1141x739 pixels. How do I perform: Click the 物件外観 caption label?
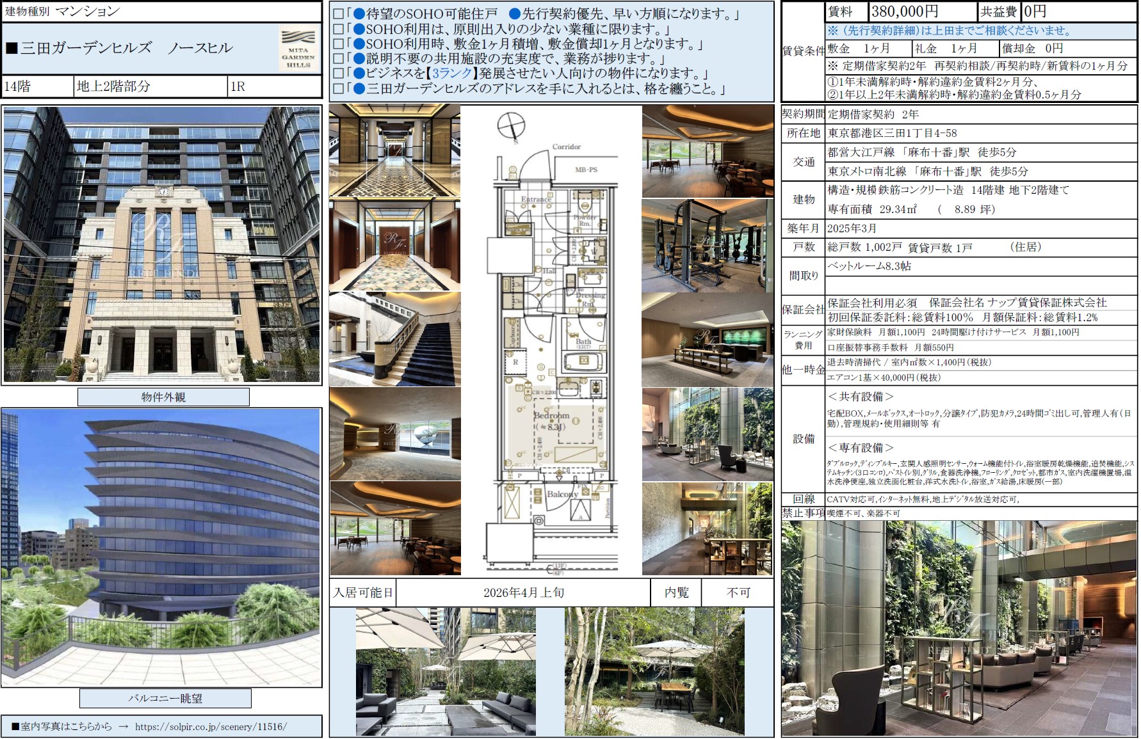tap(163, 397)
